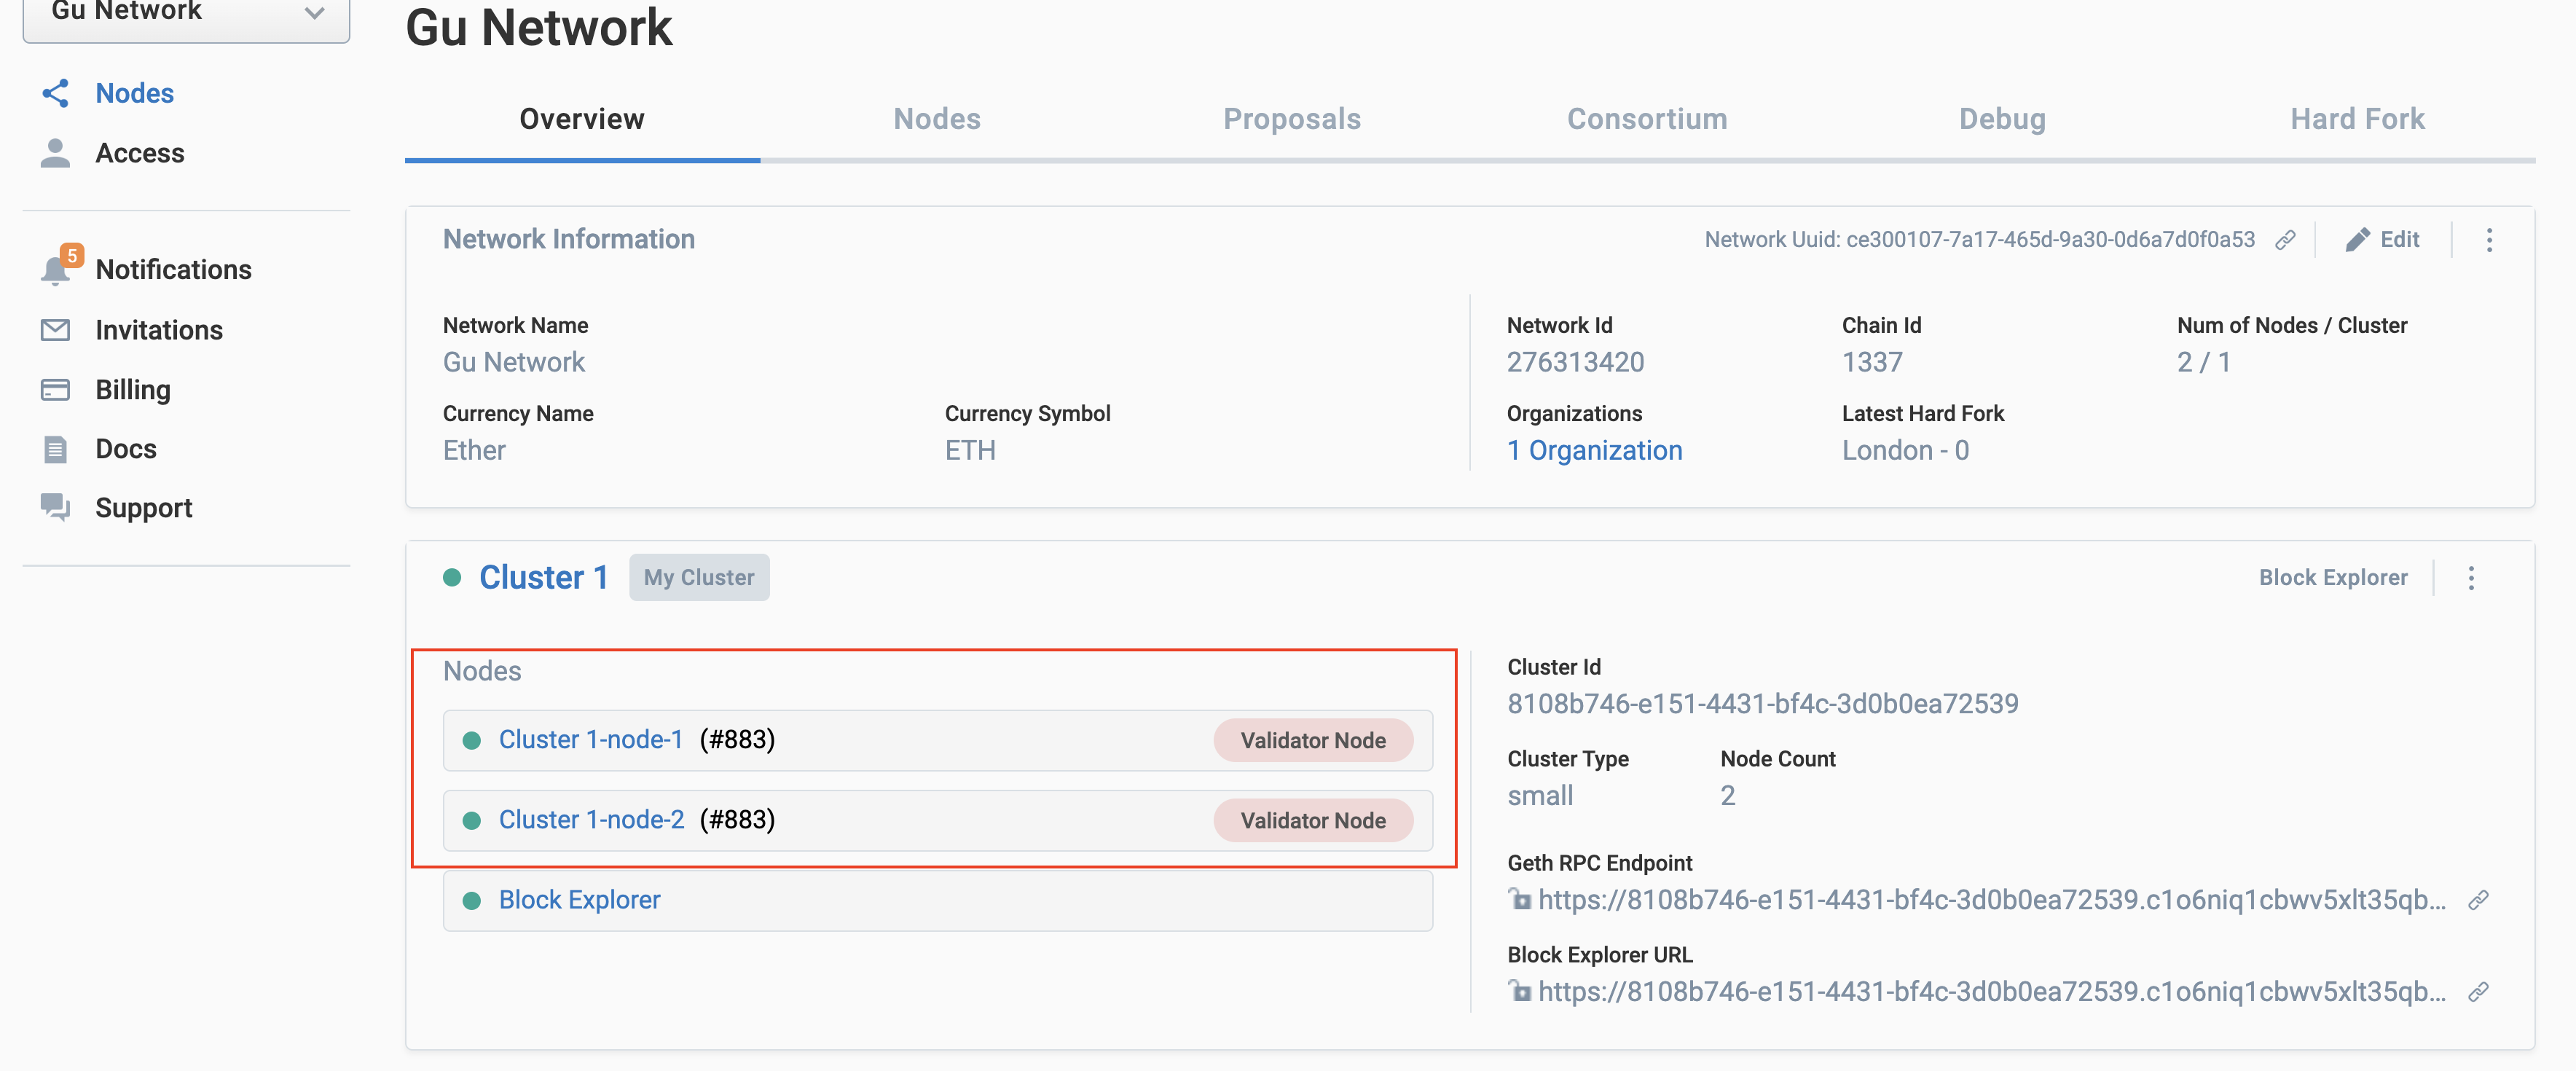Select the Nodes icon in the sidebar
Viewport: 2576px width, 1071px height.
tap(55, 93)
